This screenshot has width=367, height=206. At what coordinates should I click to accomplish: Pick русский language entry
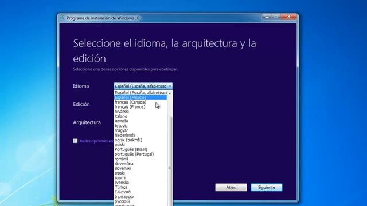pos(140,201)
